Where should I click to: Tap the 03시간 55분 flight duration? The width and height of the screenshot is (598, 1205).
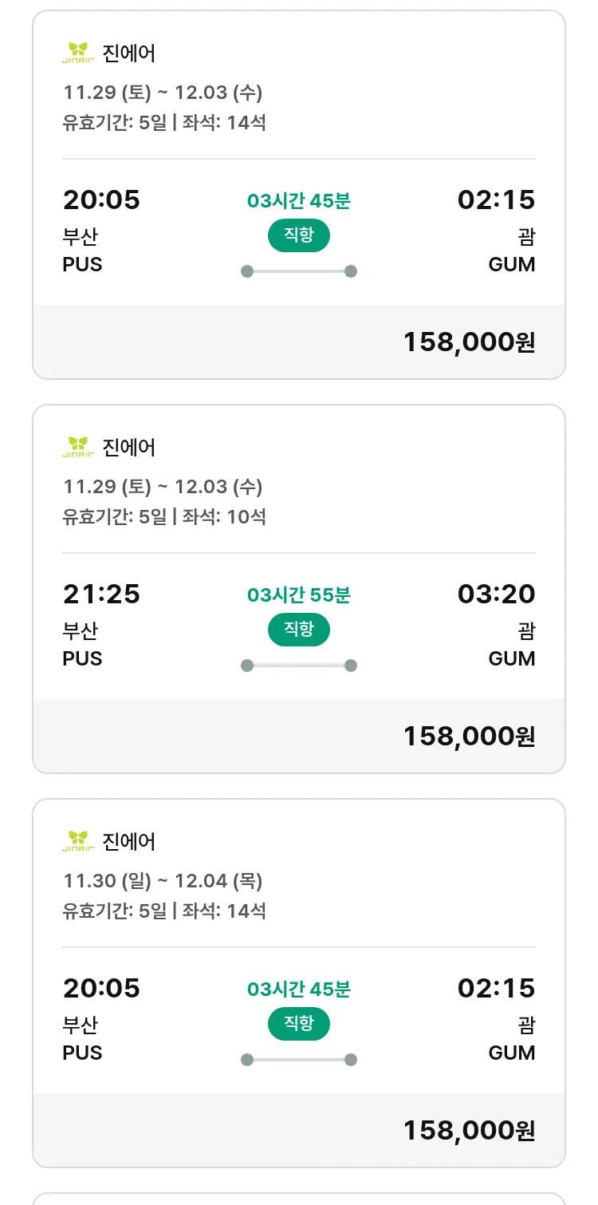point(299,595)
